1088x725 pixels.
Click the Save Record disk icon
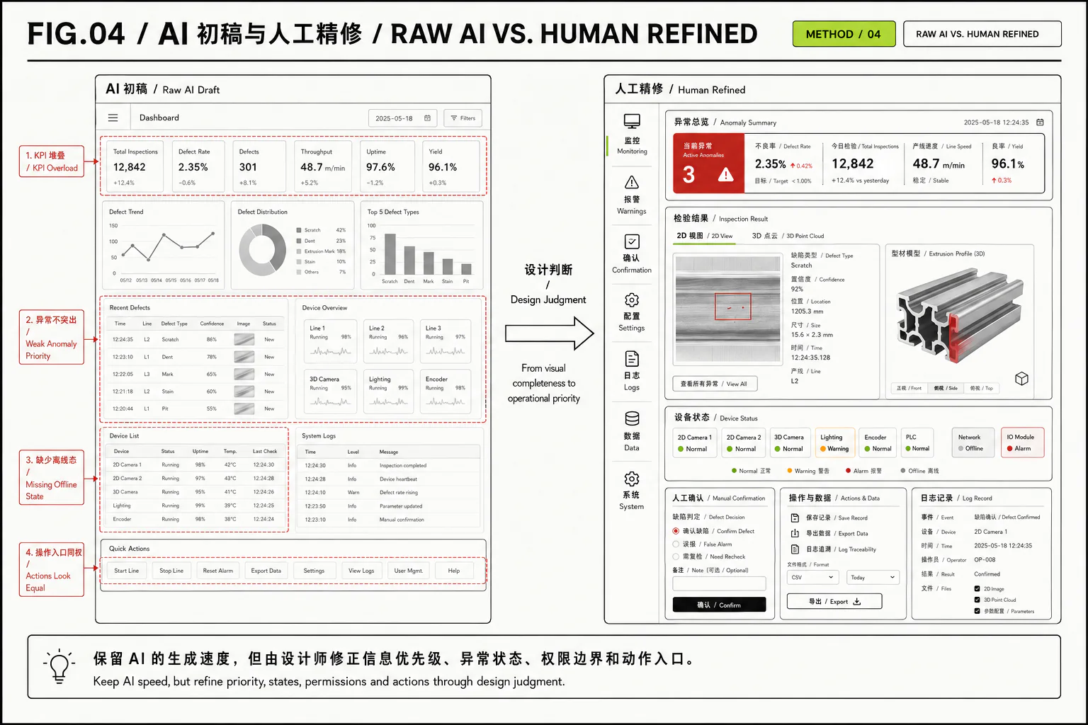coord(795,518)
